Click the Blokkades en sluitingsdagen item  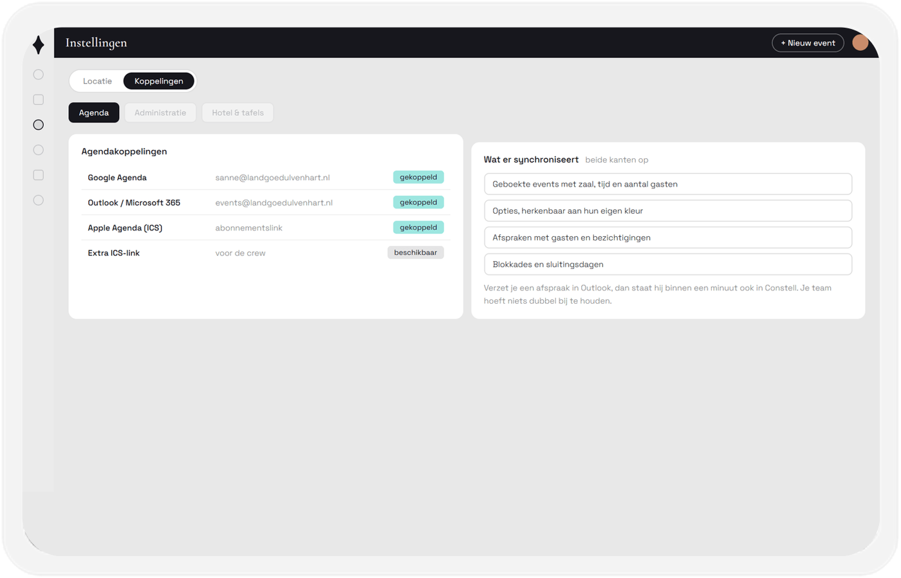coord(668,264)
